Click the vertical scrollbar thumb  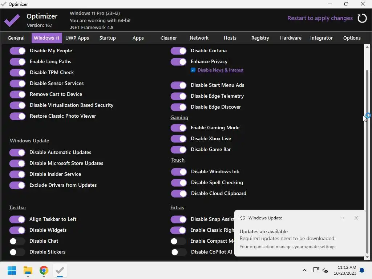(367, 161)
